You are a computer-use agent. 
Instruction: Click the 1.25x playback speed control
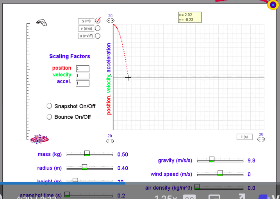pyautogui.click(x=166, y=197)
